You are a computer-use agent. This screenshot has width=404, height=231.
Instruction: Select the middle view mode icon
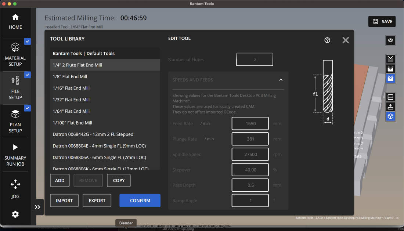click(x=390, y=69)
